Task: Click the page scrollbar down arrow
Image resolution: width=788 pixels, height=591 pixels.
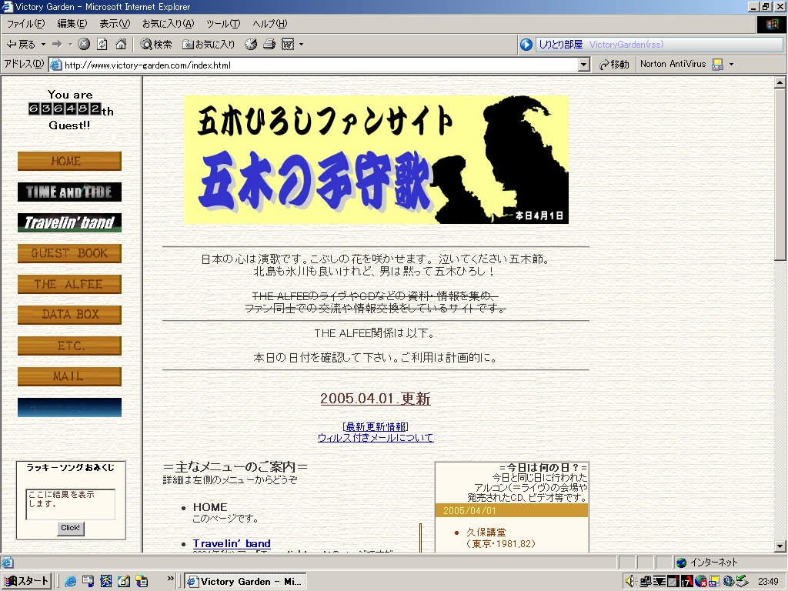Action: tap(780, 546)
